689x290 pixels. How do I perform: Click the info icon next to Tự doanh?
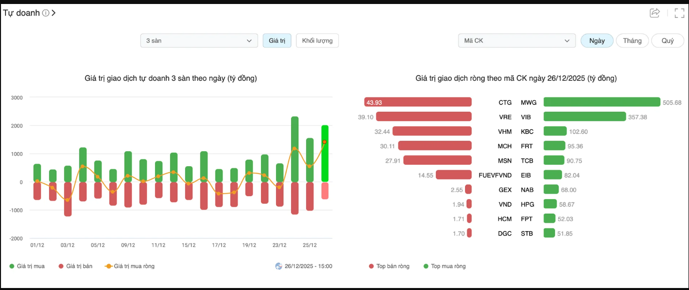click(45, 13)
